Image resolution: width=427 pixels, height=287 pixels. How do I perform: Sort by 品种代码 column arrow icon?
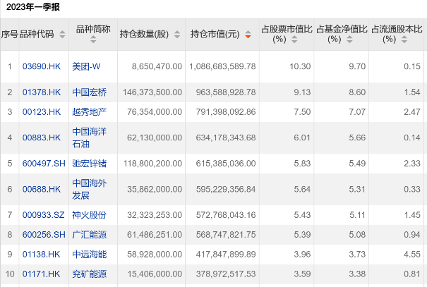tap(62, 35)
